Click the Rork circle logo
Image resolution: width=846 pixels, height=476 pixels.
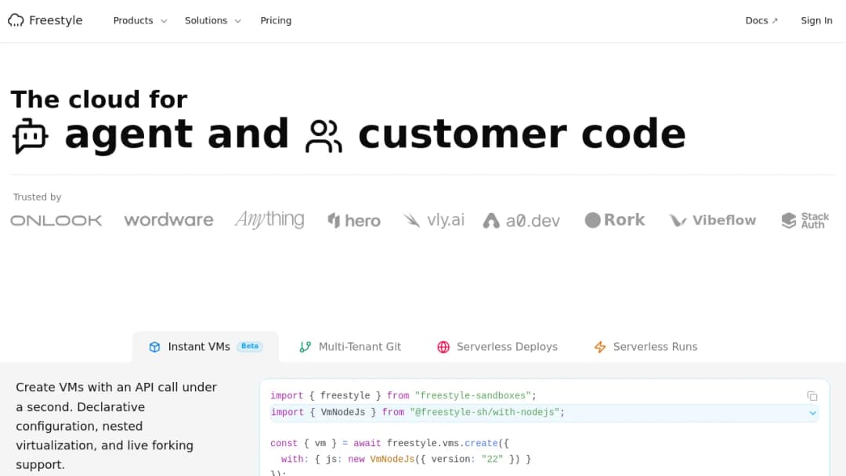[592, 220]
